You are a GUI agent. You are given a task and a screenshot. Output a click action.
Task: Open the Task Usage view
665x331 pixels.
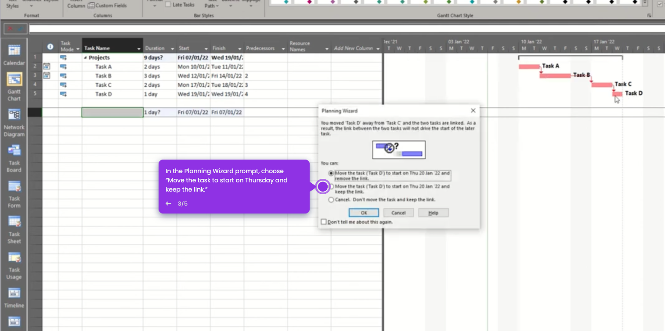pos(14,266)
